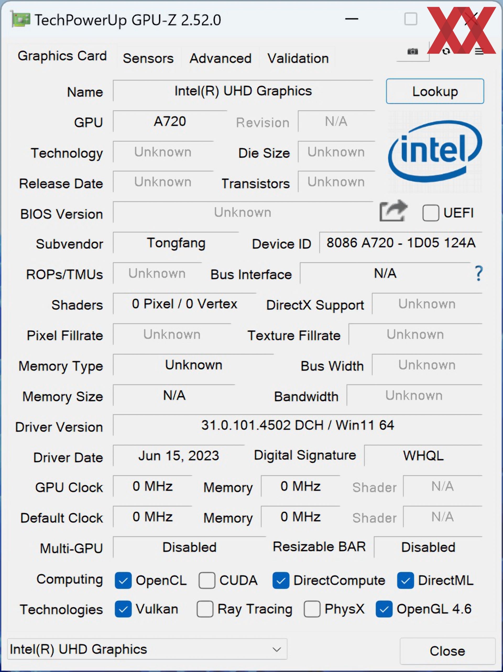Image resolution: width=503 pixels, height=672 pixels.
Task: Toggle the UEFI checkbox
Action: (430, 213)
